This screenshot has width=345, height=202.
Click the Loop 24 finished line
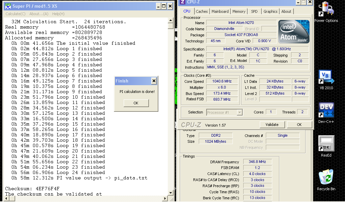click(x=58, y=173)
